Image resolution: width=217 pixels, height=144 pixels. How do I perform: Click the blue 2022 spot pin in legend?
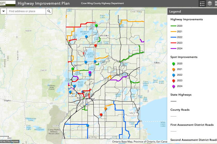[x=174, y=75]
